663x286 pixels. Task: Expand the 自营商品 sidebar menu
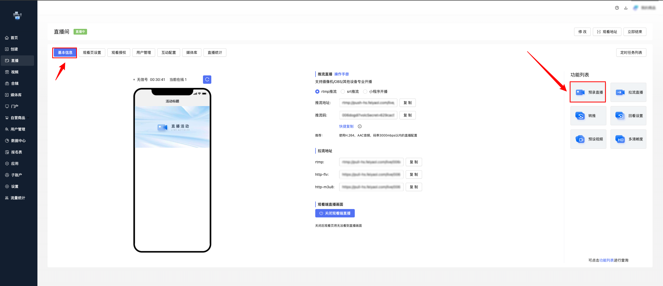18,118
